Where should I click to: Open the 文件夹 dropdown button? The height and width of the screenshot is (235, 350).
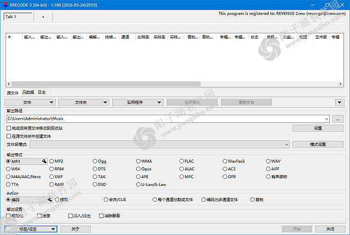click(84, 102)
